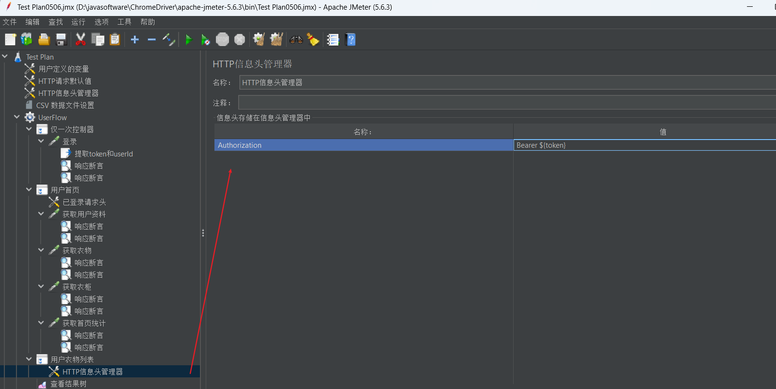Open a test plan file icon
Viewport: 776px width, 389px height.
point(44,40)
